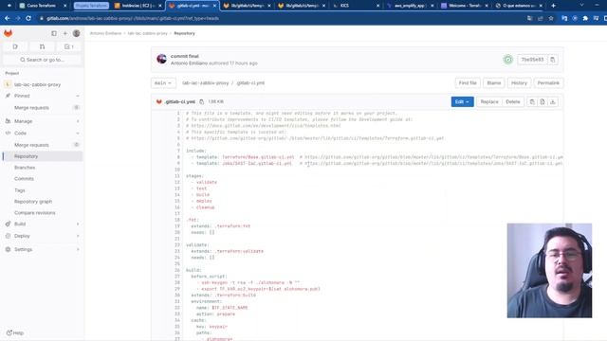
Task: Open Branches in the sidebar
Action: (x=25, y=168)
